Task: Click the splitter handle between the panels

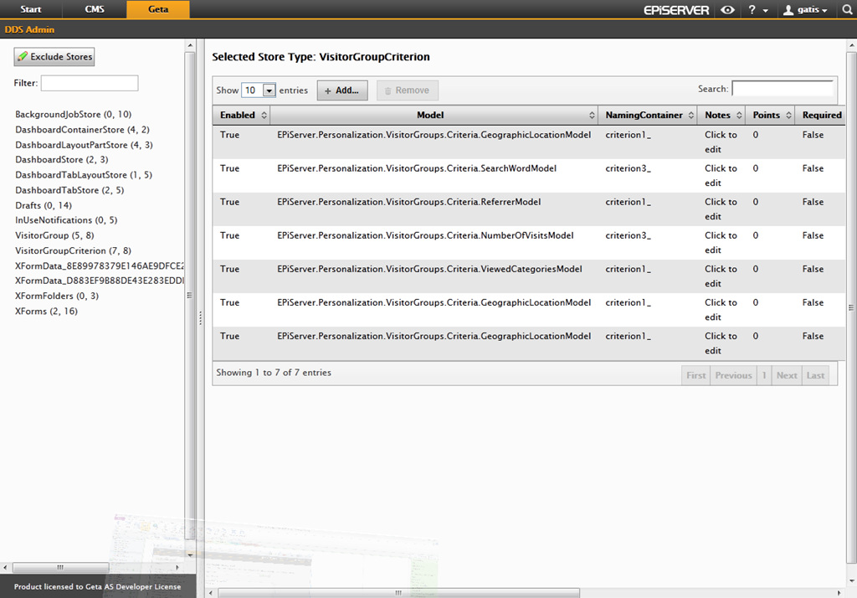Action: point(200,318)
